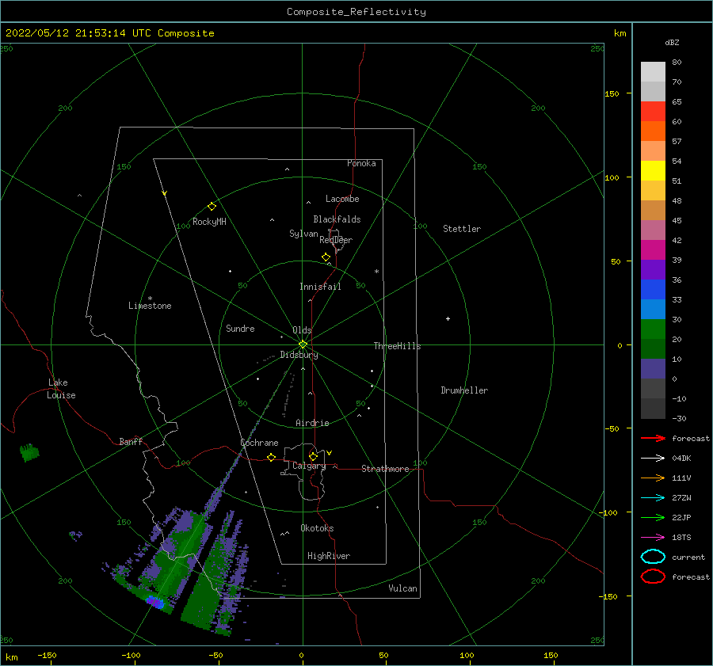Select the purple 36-39 dBZ color swatch
713x666 pixels.
coord(653,270)
